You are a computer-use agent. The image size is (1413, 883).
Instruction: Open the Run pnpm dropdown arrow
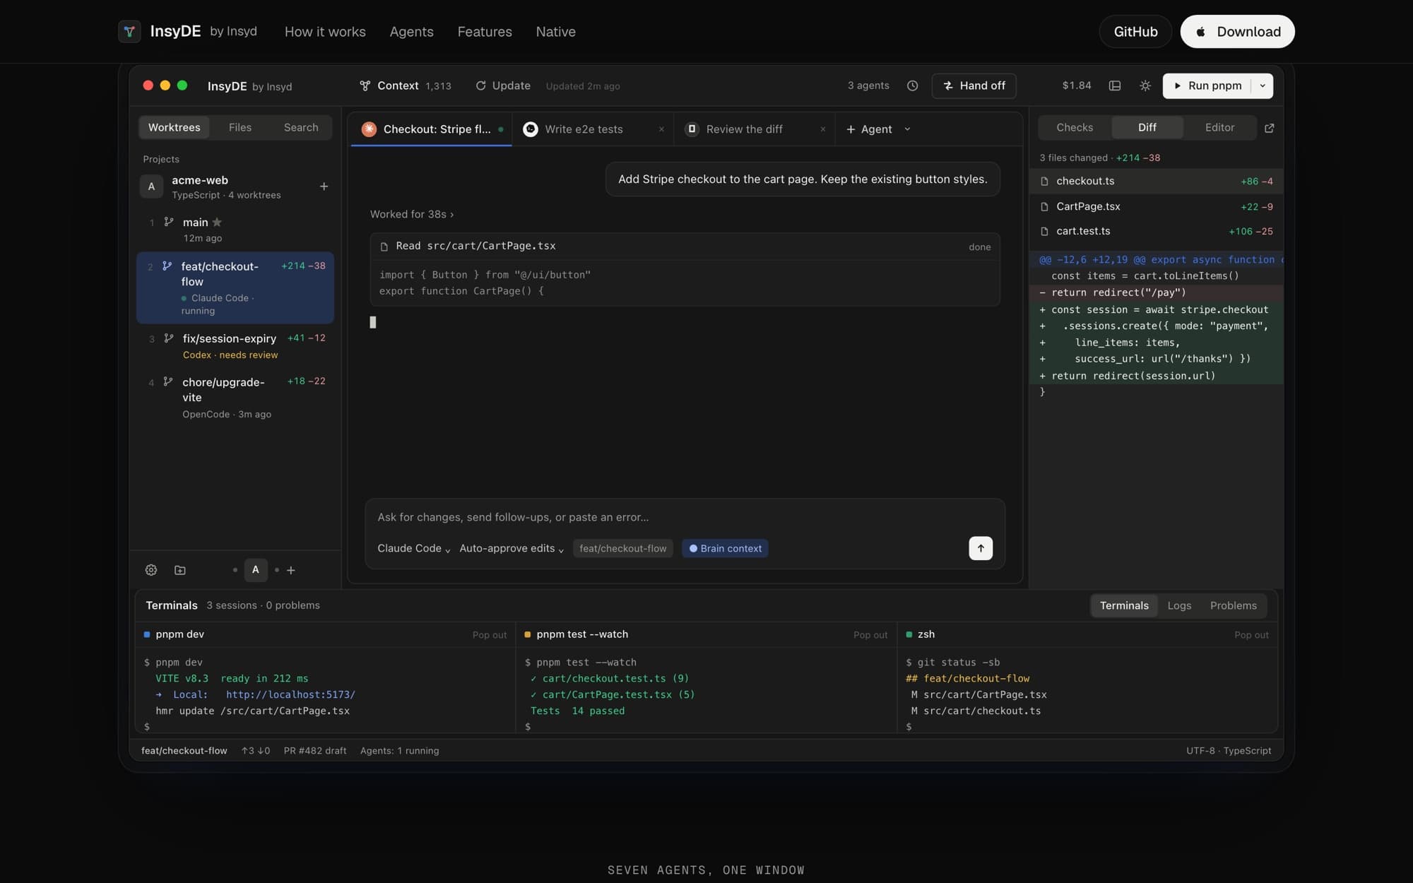(1263, 85)
